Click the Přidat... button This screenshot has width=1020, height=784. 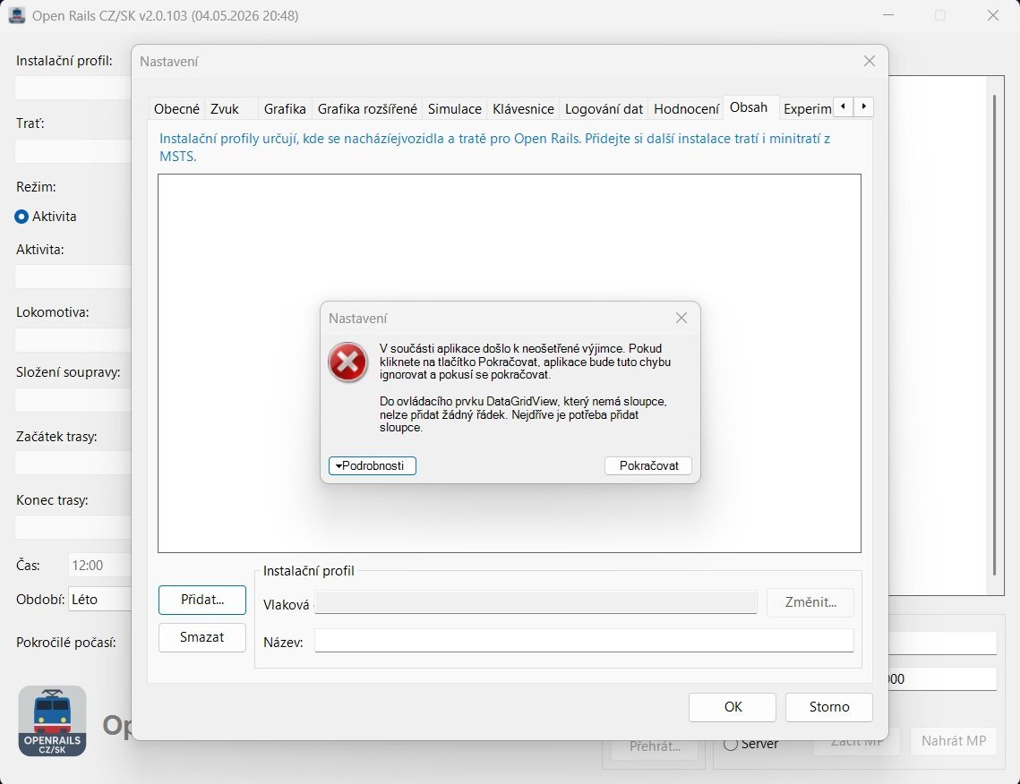[x=202, y=600]
